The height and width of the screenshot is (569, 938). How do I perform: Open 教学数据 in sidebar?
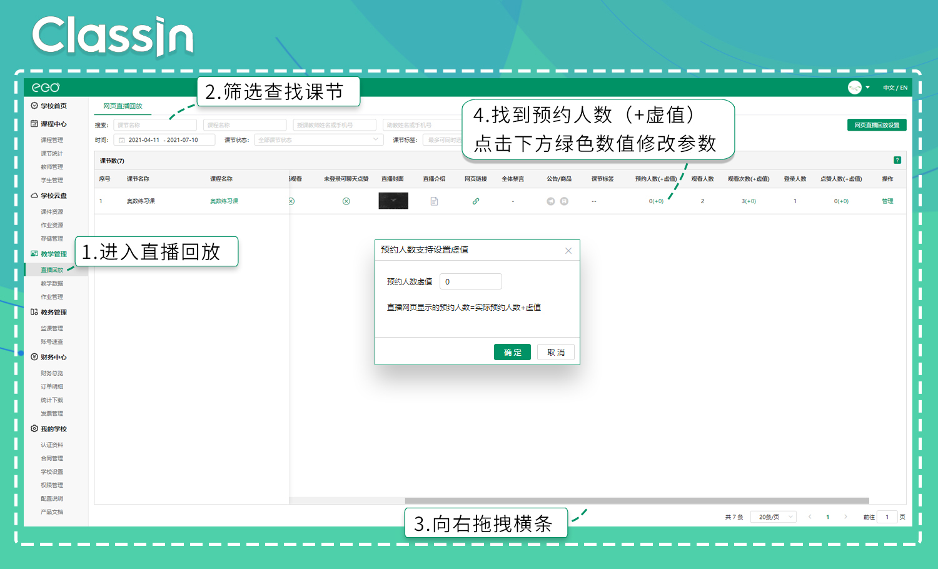click(x=52, y=283)
